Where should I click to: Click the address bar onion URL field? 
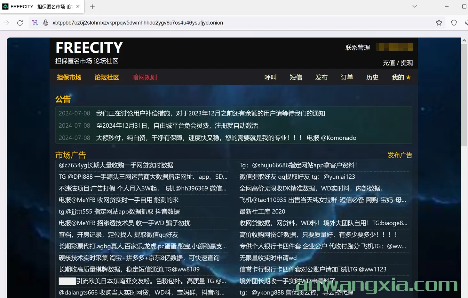[138, 23]
